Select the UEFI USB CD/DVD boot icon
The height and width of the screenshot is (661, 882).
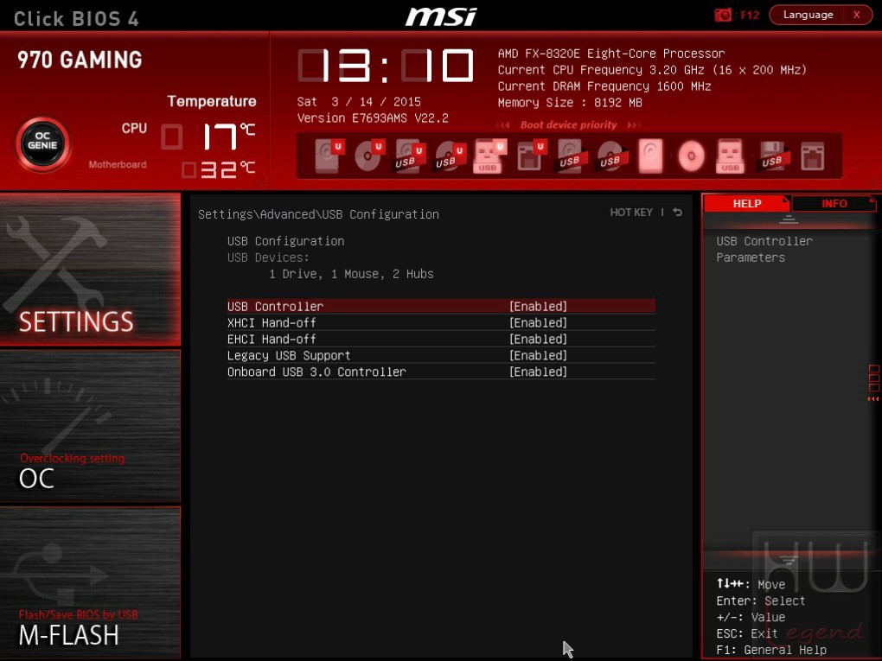[450, 156]
